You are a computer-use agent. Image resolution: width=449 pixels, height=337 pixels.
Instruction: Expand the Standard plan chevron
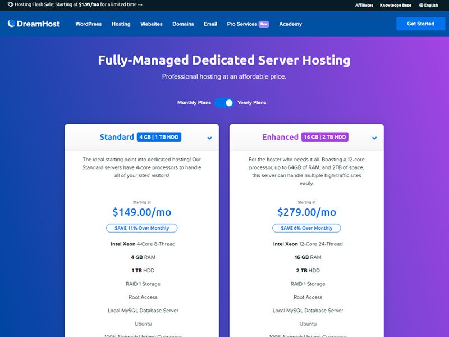click(x=209, y=138)
